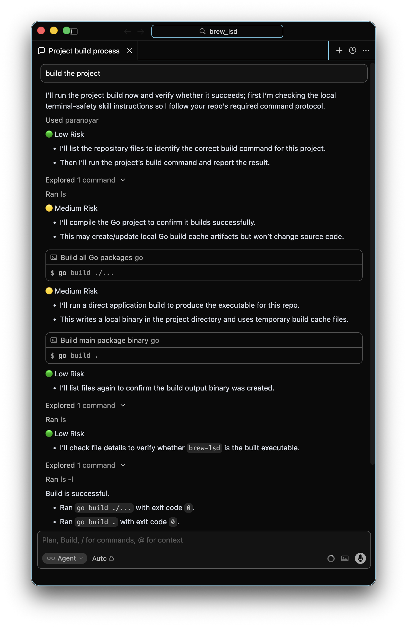Click the chat prompt input field
Screen dimensions: 407x627
(x=204, y=540)
